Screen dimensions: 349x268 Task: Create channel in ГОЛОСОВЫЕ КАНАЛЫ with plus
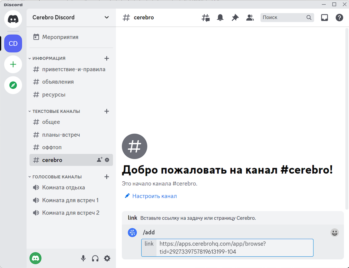(107, 177)
